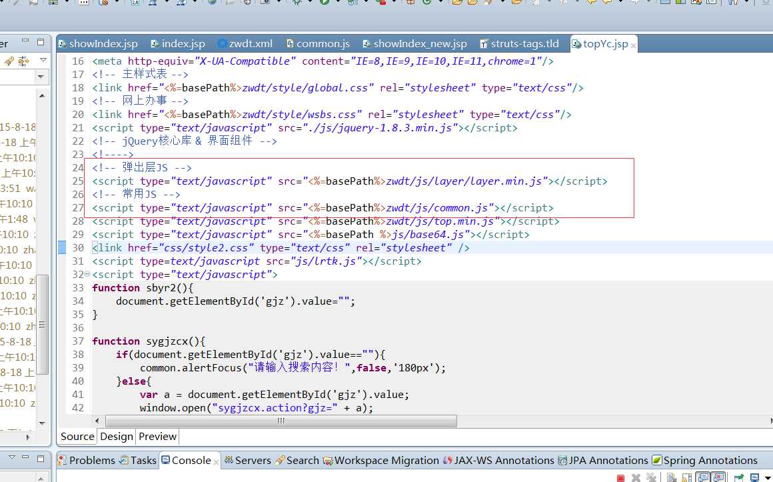773x482 pixels.
Task: Click the "function sygjzcx(){" line
Action: (149, 341)
